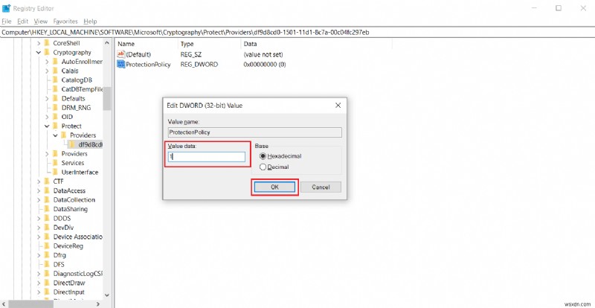Click the tree pane scroll down arrow
Screen dimensions: 595x308
pyautogui.click(x=106, y=295)
